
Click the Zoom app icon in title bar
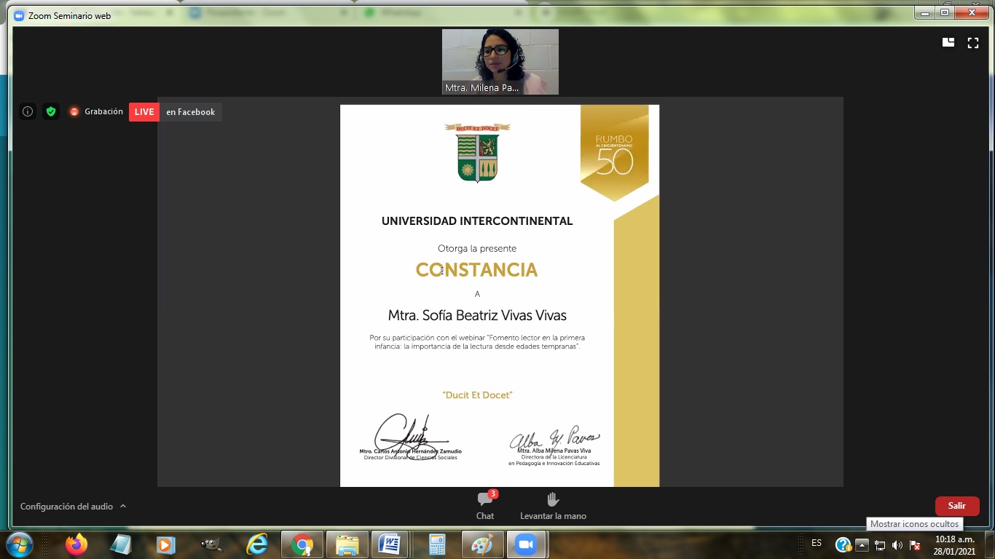point(19,15)
